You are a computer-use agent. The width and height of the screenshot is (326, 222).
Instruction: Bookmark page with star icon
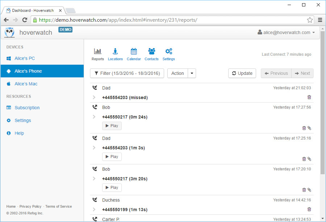pos(310,20)
